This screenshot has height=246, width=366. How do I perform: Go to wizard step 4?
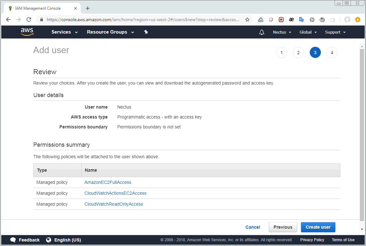point(332,53)
